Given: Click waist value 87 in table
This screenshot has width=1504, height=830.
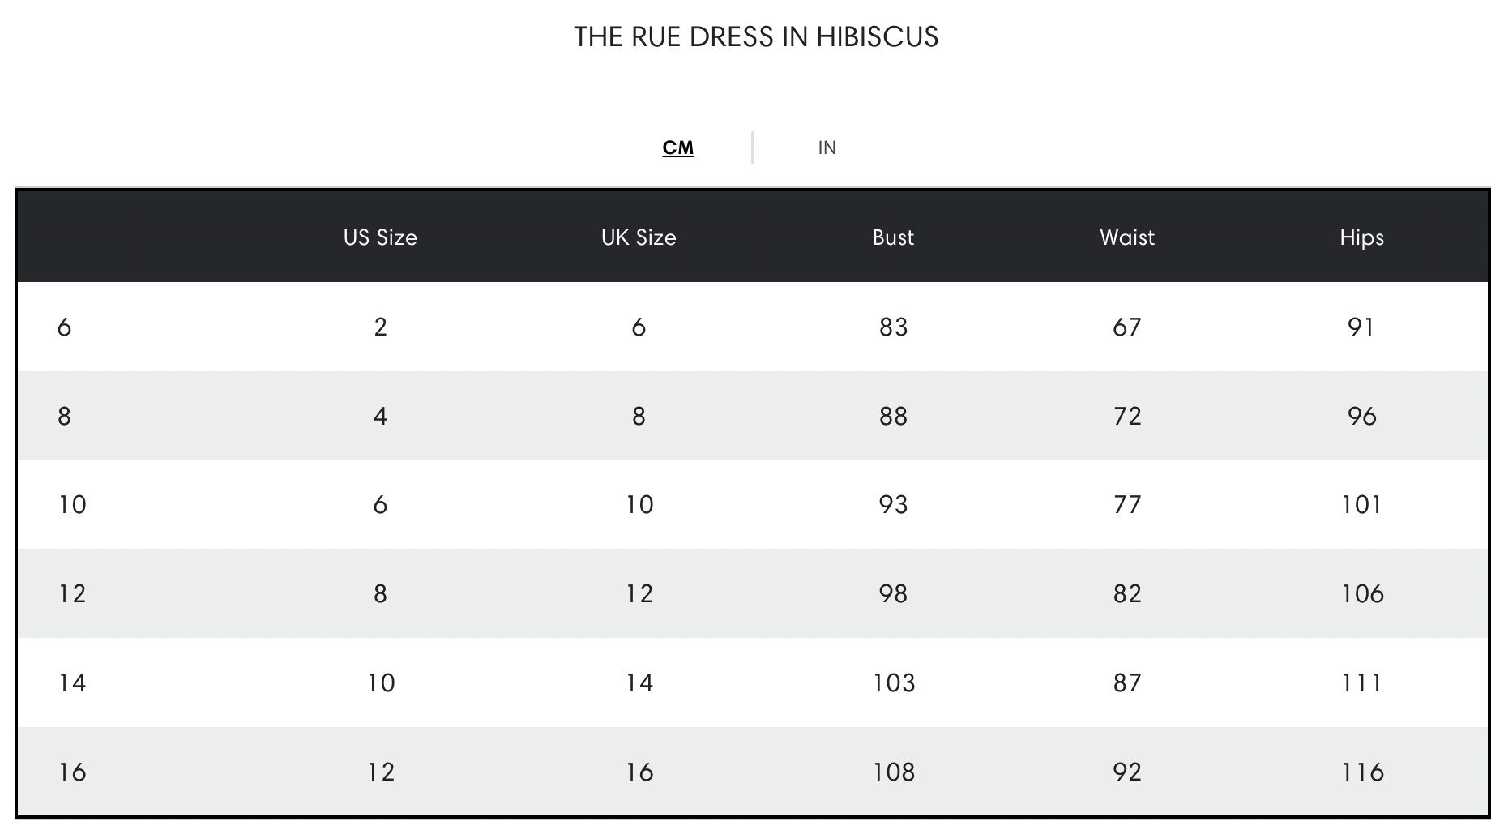Looking at the screenshot, I should [1127, 683].
